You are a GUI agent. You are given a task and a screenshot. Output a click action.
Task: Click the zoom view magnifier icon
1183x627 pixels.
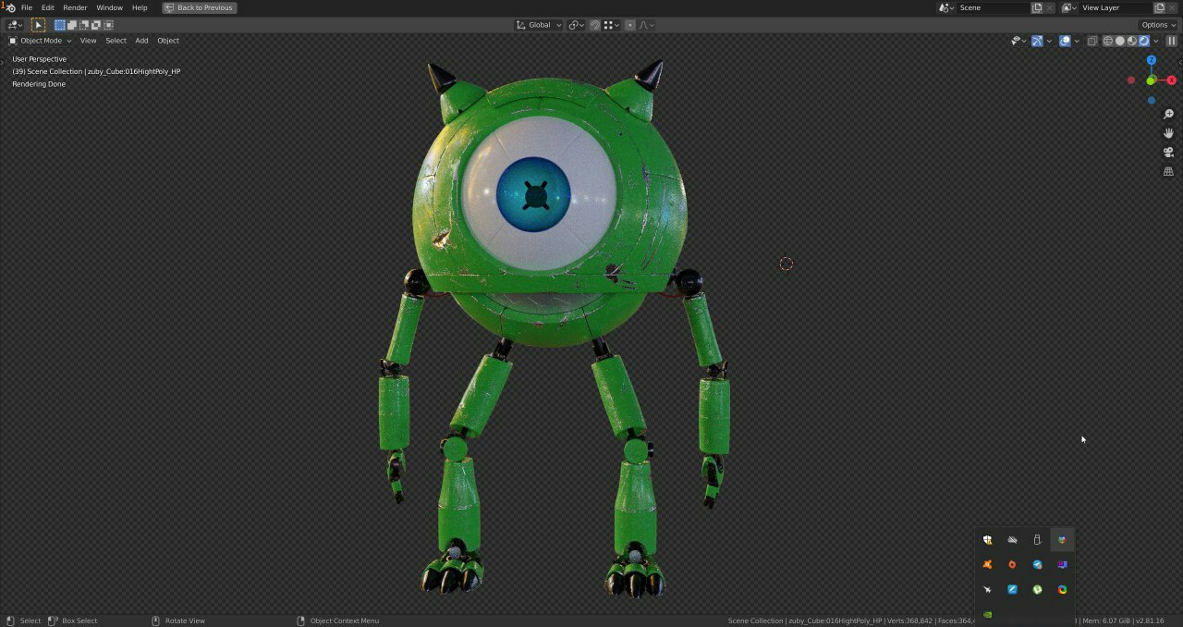click(x=1168, y=114)
